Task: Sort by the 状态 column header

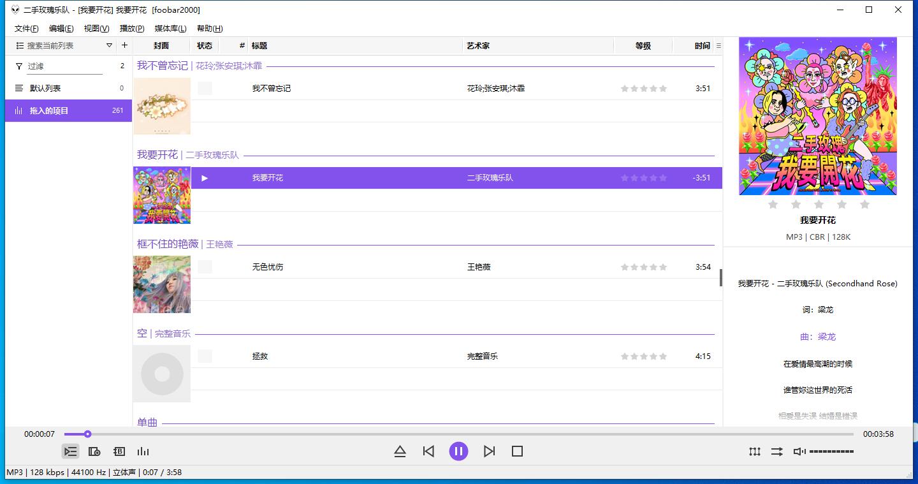Action: tap(205, 46)
